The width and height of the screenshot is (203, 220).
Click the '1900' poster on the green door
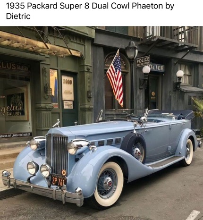click(x=68, y=88)
